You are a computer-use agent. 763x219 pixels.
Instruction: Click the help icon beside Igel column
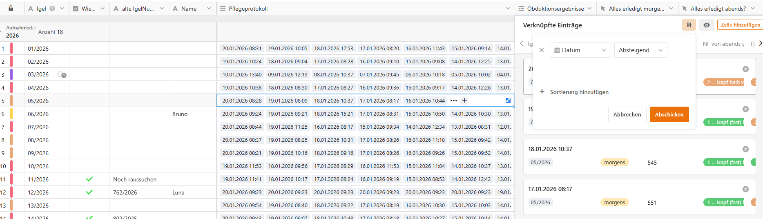pyautogui.click(x=52, y=9)
